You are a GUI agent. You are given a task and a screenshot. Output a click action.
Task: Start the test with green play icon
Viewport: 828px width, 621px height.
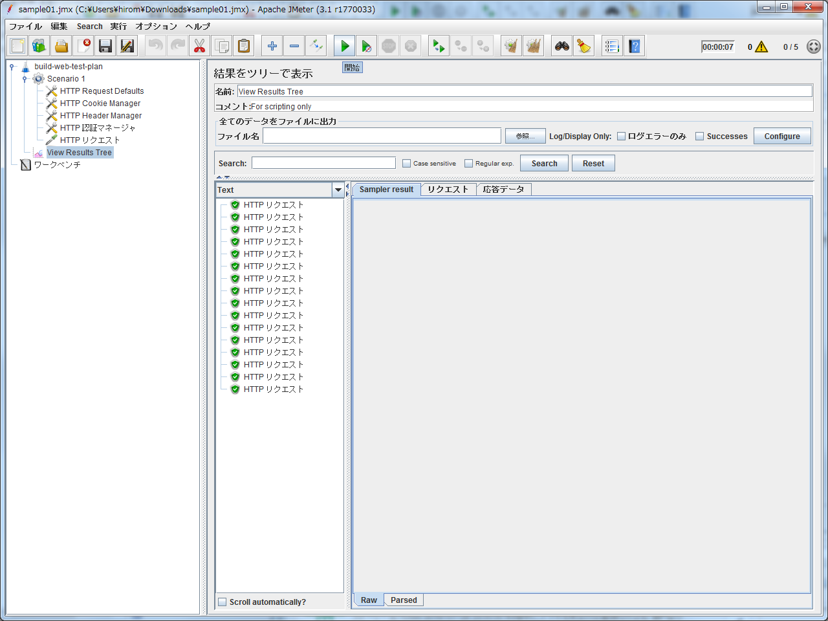(345, 46)
